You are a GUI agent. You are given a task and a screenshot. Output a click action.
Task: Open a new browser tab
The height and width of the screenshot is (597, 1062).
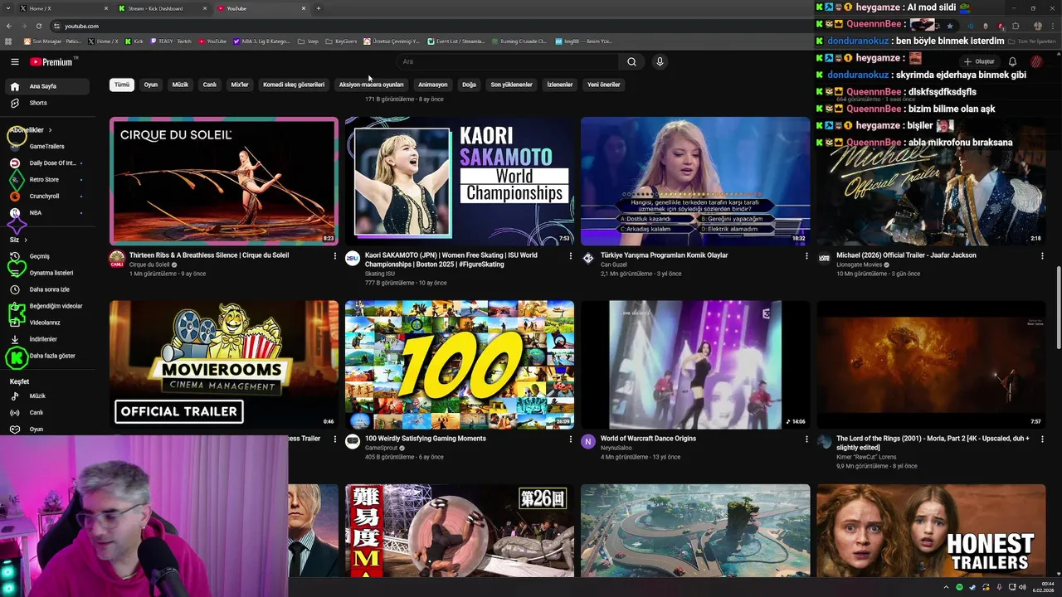[319, 8]
